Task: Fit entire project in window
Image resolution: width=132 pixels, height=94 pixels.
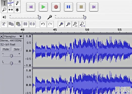Action: 82,24
